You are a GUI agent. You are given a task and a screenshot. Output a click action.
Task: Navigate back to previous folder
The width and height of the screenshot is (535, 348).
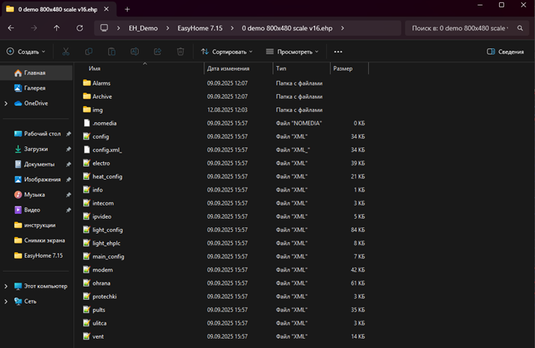[x=11, y=28]
